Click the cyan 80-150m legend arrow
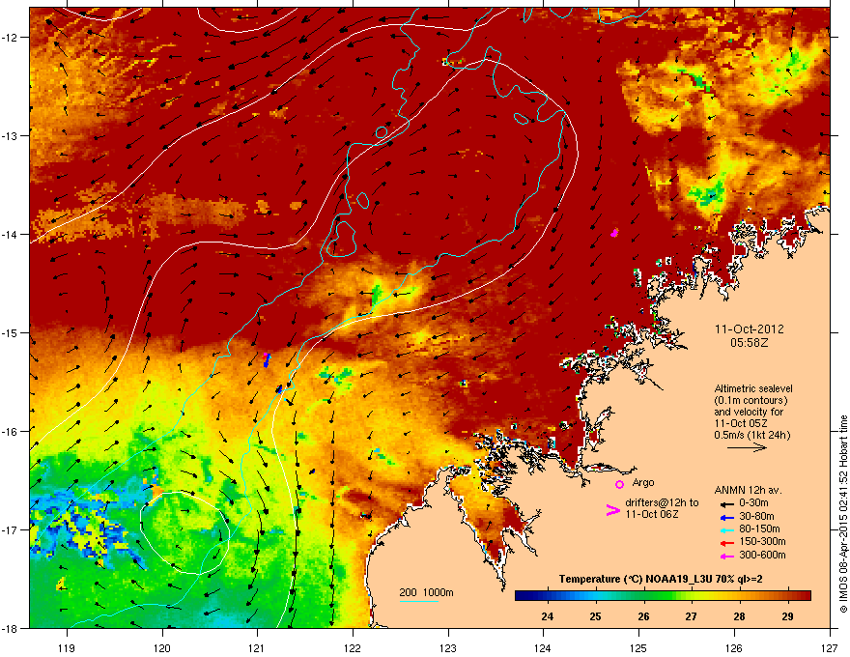The image size is (850, 657). [x=725, y=529]
